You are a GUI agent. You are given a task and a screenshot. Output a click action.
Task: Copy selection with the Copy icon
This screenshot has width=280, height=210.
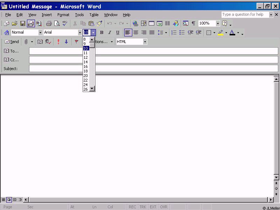coord(83,23)
